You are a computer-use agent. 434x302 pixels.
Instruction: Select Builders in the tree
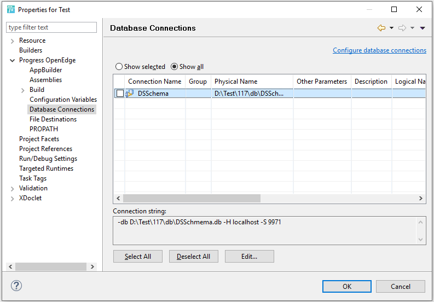(x=31, y=50)
